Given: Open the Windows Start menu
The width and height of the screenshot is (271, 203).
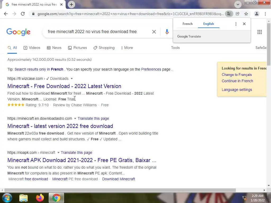Looking at the screenshot, I should tap(7, 198).
